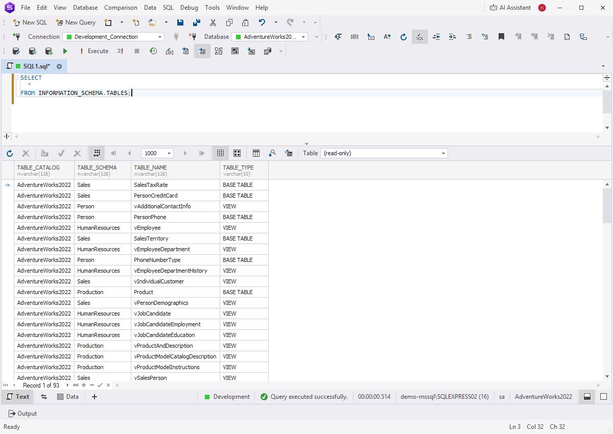
Task: Switch to grid view mode
Action: (221, 153)
